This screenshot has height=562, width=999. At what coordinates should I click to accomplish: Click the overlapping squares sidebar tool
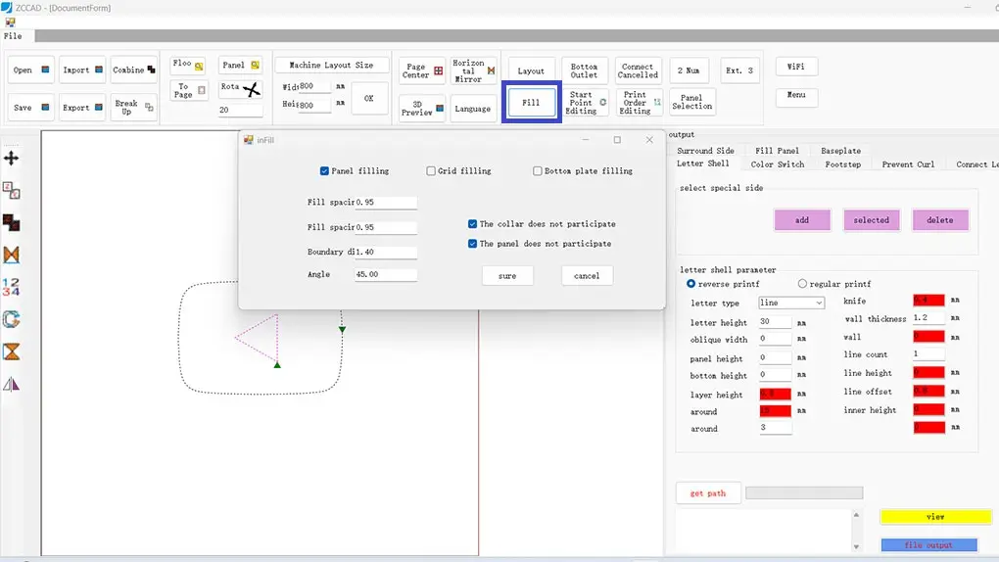coord(12,222)
